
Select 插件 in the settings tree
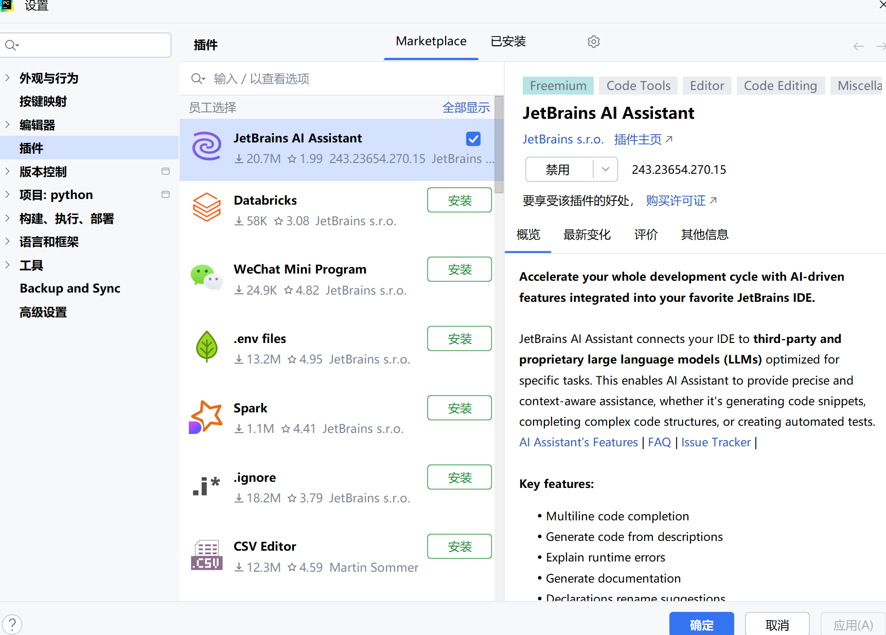click(90, 148)
